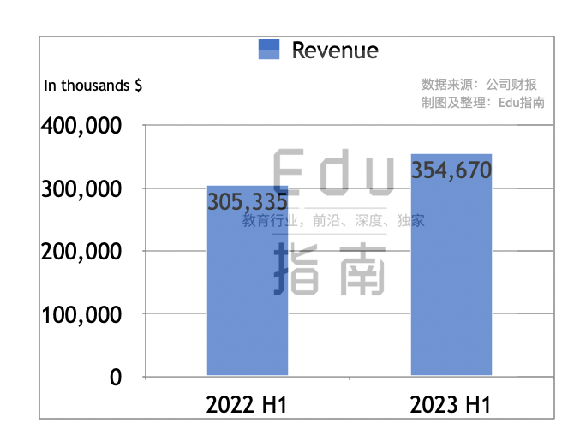586x447 pixels.
Task: Click the 2022 H1 axis label
Action: pyautogui.click(x=246, y=405)
